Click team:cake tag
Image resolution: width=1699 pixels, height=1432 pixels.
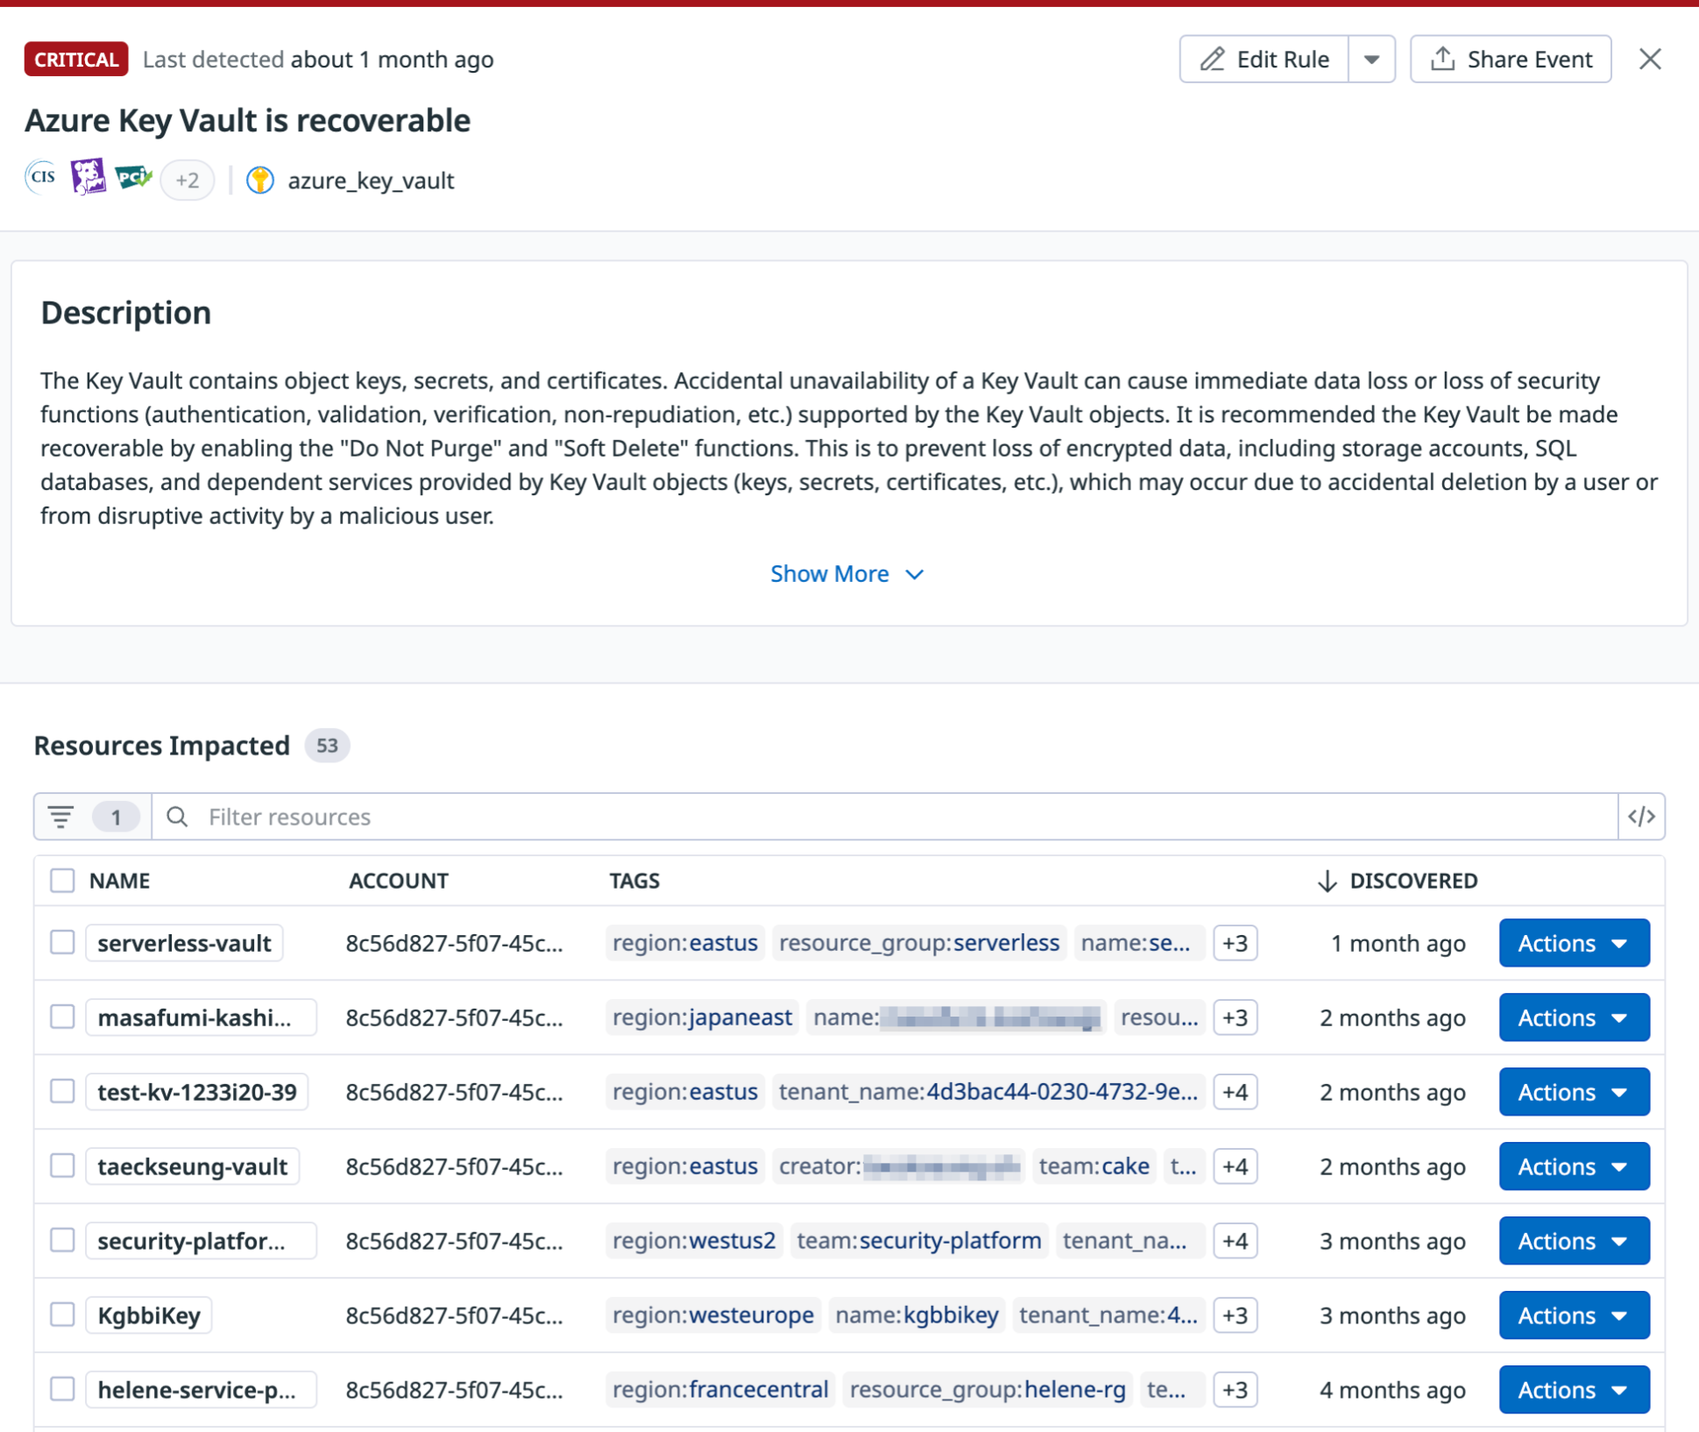coord(1094,1166)
